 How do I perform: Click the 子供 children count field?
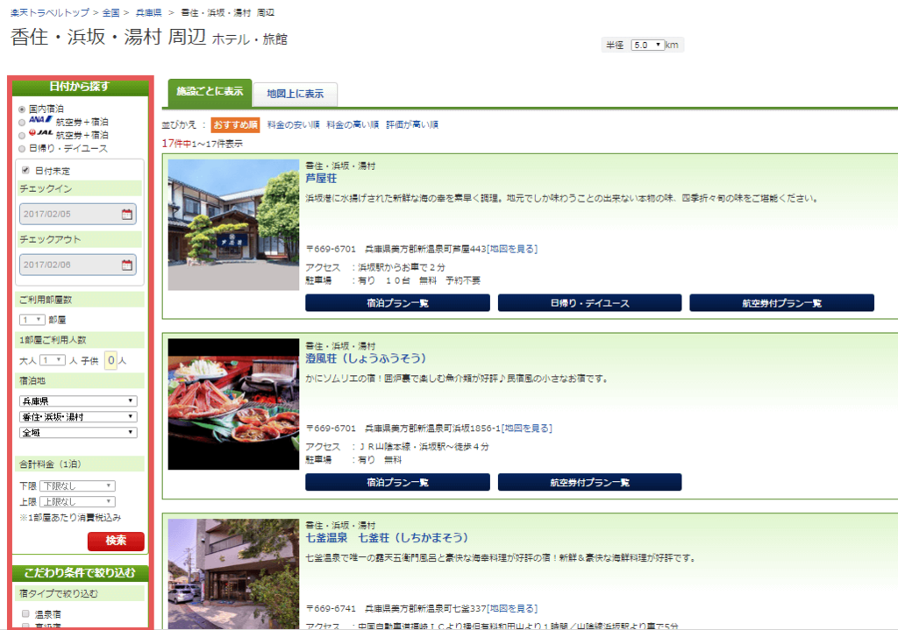111,360
